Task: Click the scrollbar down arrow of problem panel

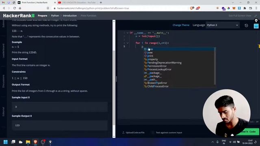Action: [x=114, y=136]
